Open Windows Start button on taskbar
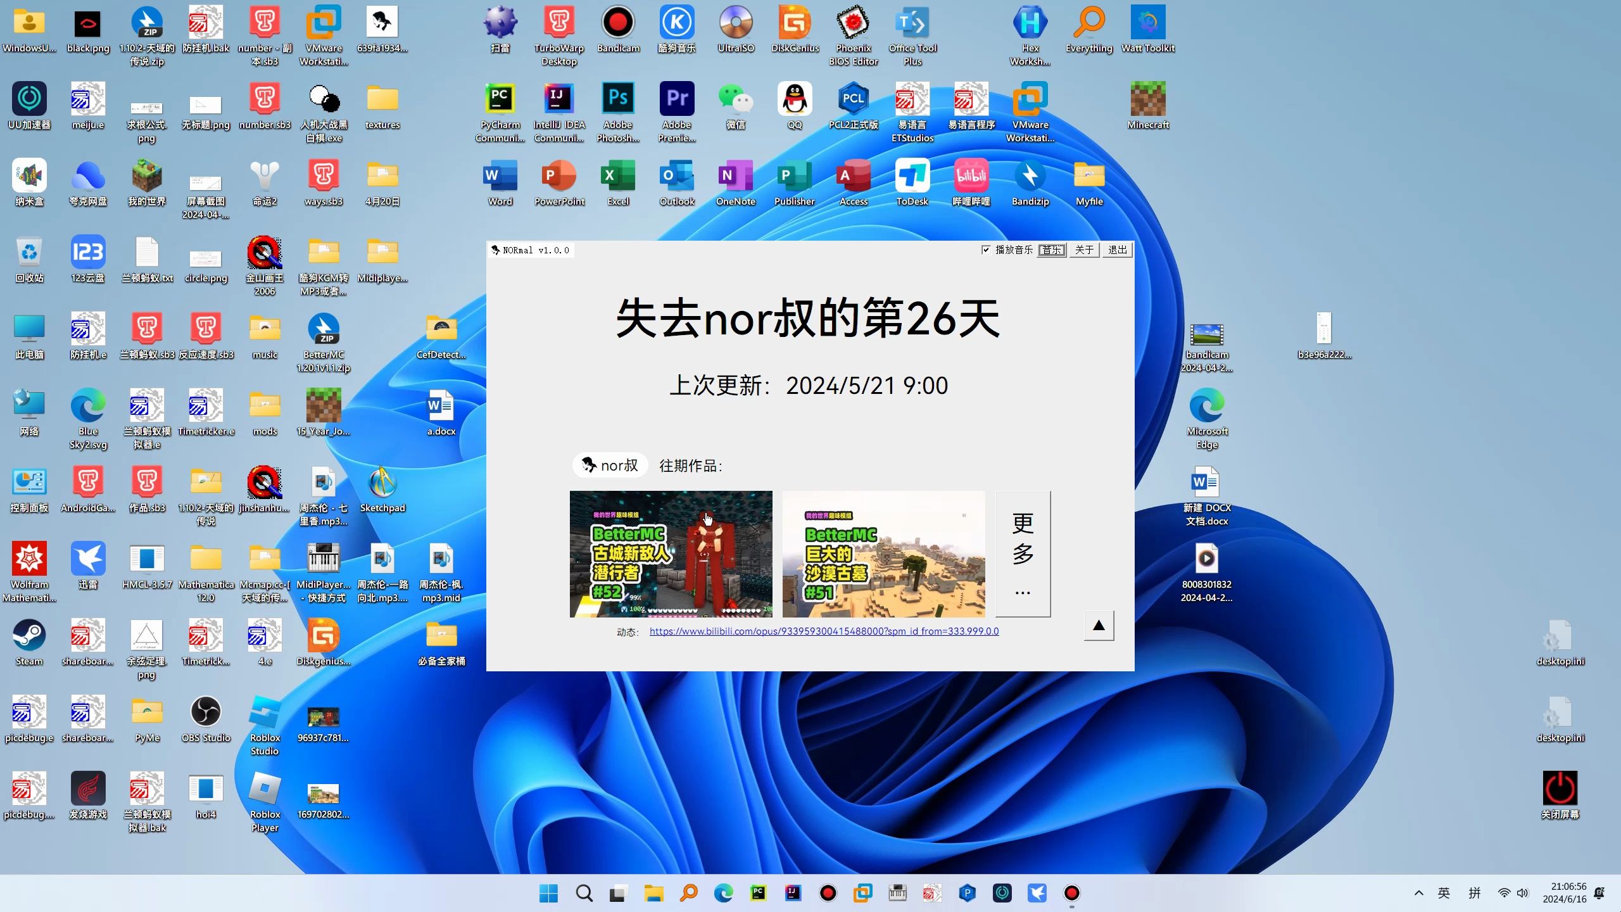 point(548,893)
